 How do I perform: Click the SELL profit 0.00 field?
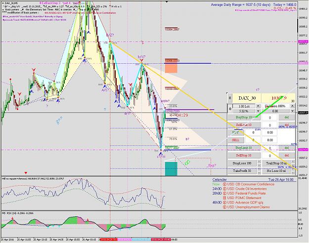(269, 140)
